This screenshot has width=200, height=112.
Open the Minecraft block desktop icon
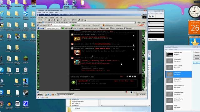(x=26, y=59)
